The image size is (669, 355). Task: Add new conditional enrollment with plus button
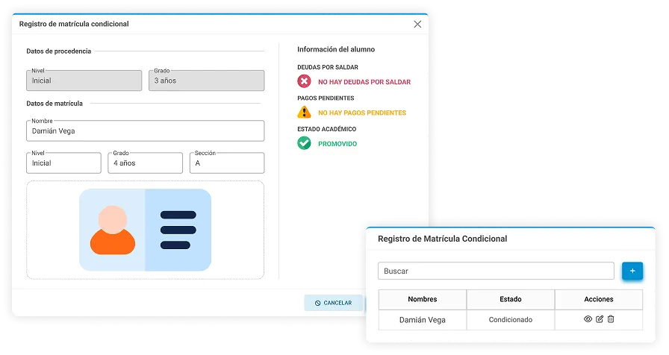(632, 271)
